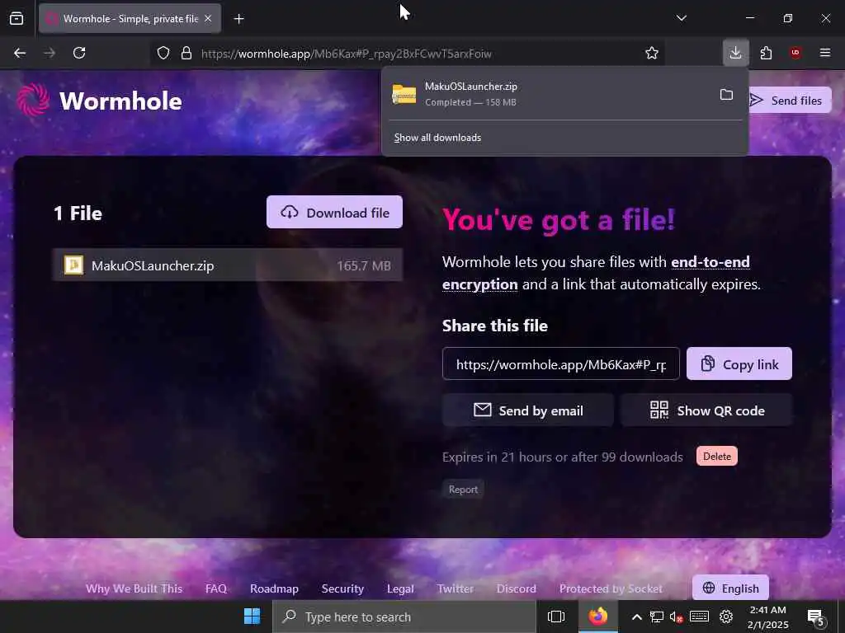Click Show all downloads
This screenshot has height=633, width=845.
tap(437, 138)
